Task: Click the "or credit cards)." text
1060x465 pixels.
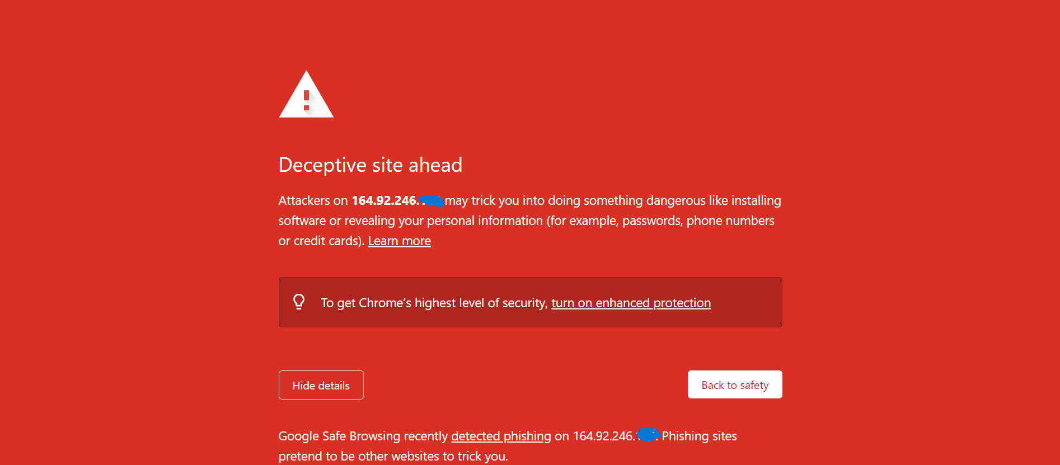Action: pos(321,241)
